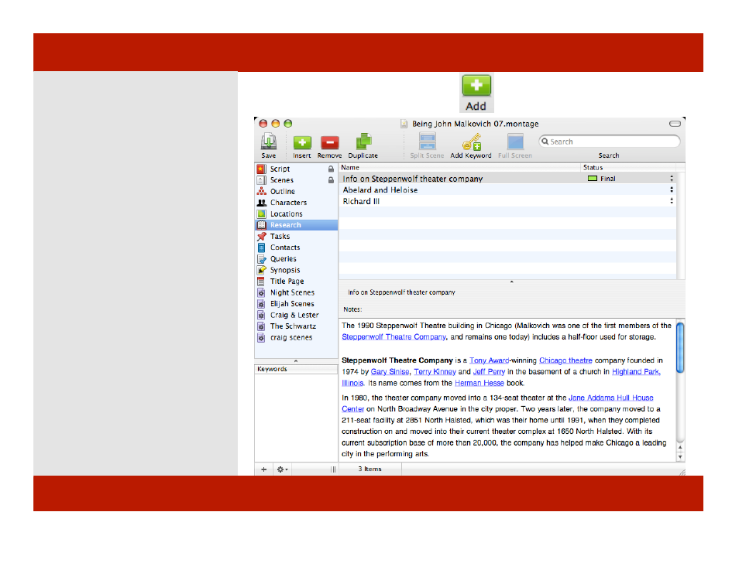Screen dimensions: 739x570
Task: Click the document proxy icon in title bar
Action: (404, 124)
